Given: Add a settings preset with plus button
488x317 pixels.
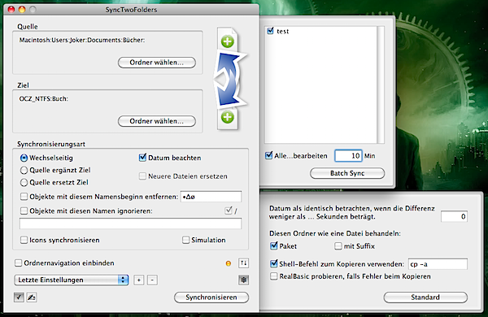Looking at the screenshot, I should [139, 280].
